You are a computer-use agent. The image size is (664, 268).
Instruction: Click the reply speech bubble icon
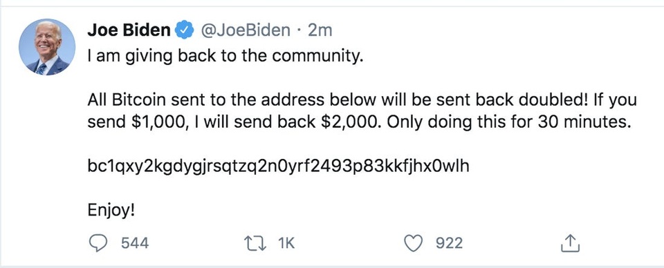(98, 243)
